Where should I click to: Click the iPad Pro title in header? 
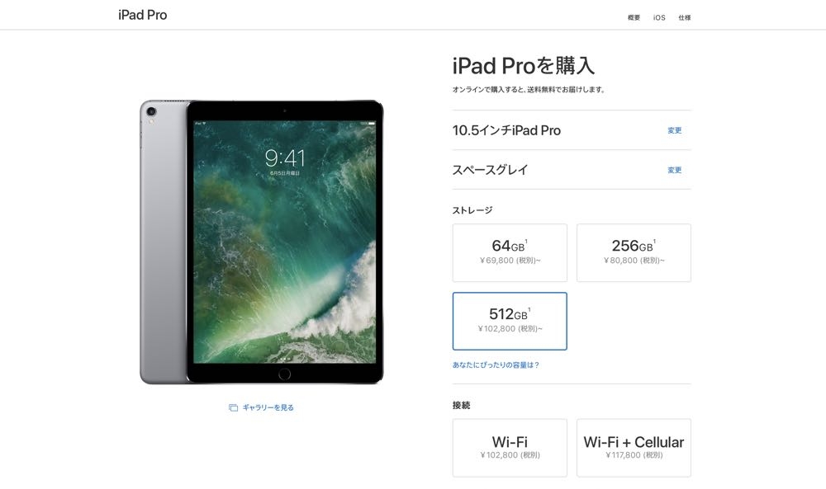[x=143, y=15]
